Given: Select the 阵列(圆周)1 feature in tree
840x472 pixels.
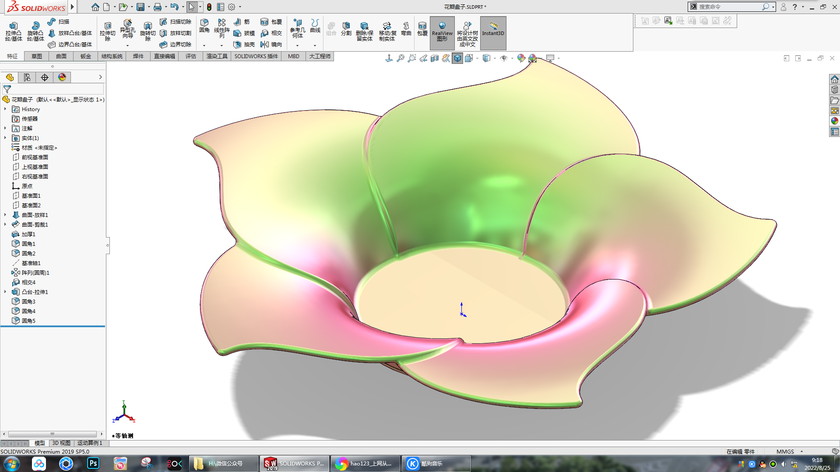Looking at the screenshot, I should [x=31, y=273].
